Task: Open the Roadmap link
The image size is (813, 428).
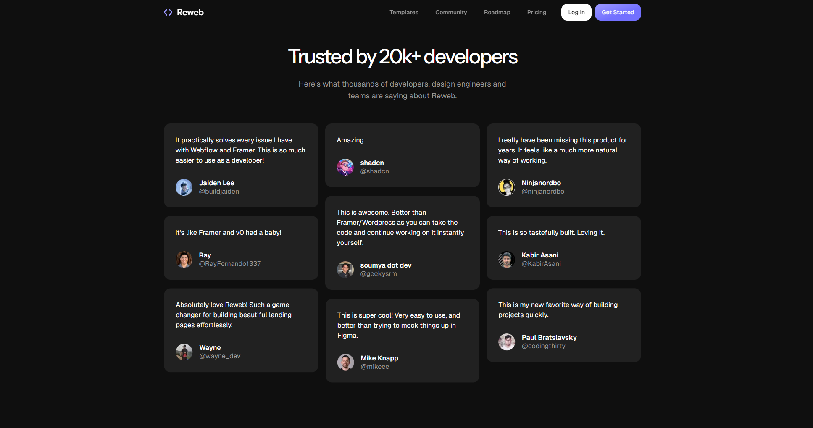Action: point(497,12)
